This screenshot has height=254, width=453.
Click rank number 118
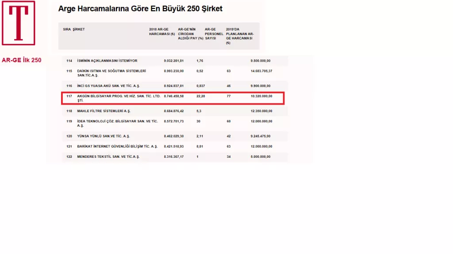[x=69, y=111]
